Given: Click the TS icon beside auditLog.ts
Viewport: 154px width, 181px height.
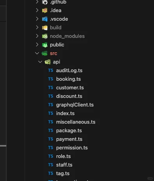Looking at the screenshot, I should coord(51,70).
